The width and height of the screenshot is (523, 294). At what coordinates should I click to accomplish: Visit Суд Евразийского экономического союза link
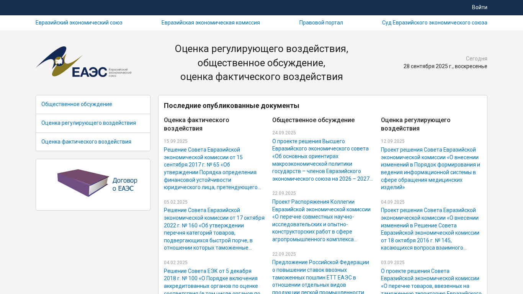[x=434, y=23]
